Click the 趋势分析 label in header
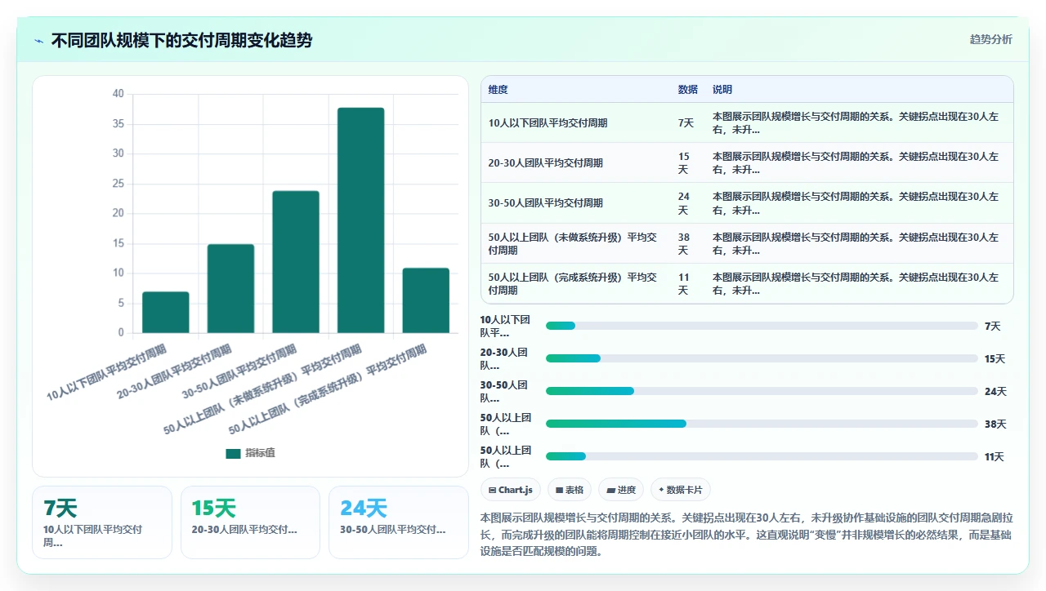 [x=990, y=39]
